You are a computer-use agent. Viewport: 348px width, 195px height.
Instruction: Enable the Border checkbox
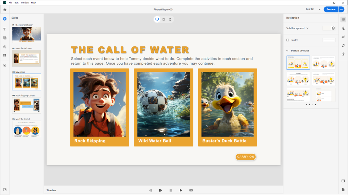point(288,40)
